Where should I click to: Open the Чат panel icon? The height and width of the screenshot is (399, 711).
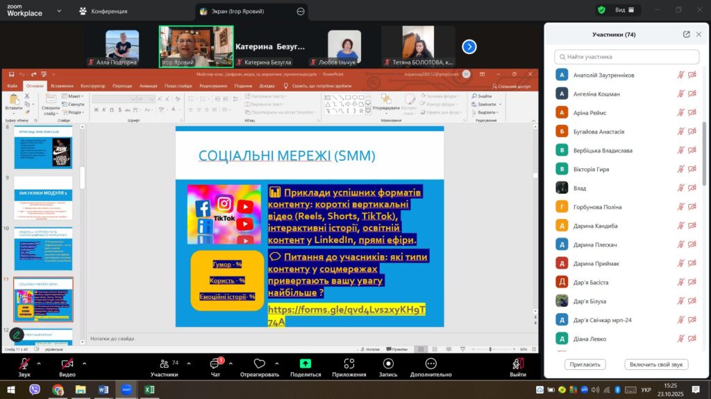click(215, 364)
